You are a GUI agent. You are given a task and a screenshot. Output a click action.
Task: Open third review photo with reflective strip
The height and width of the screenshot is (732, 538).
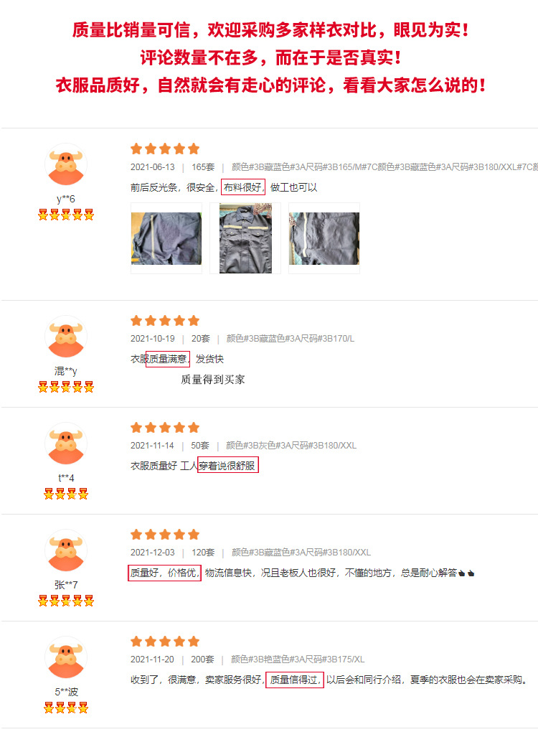[x=324, y=238]
